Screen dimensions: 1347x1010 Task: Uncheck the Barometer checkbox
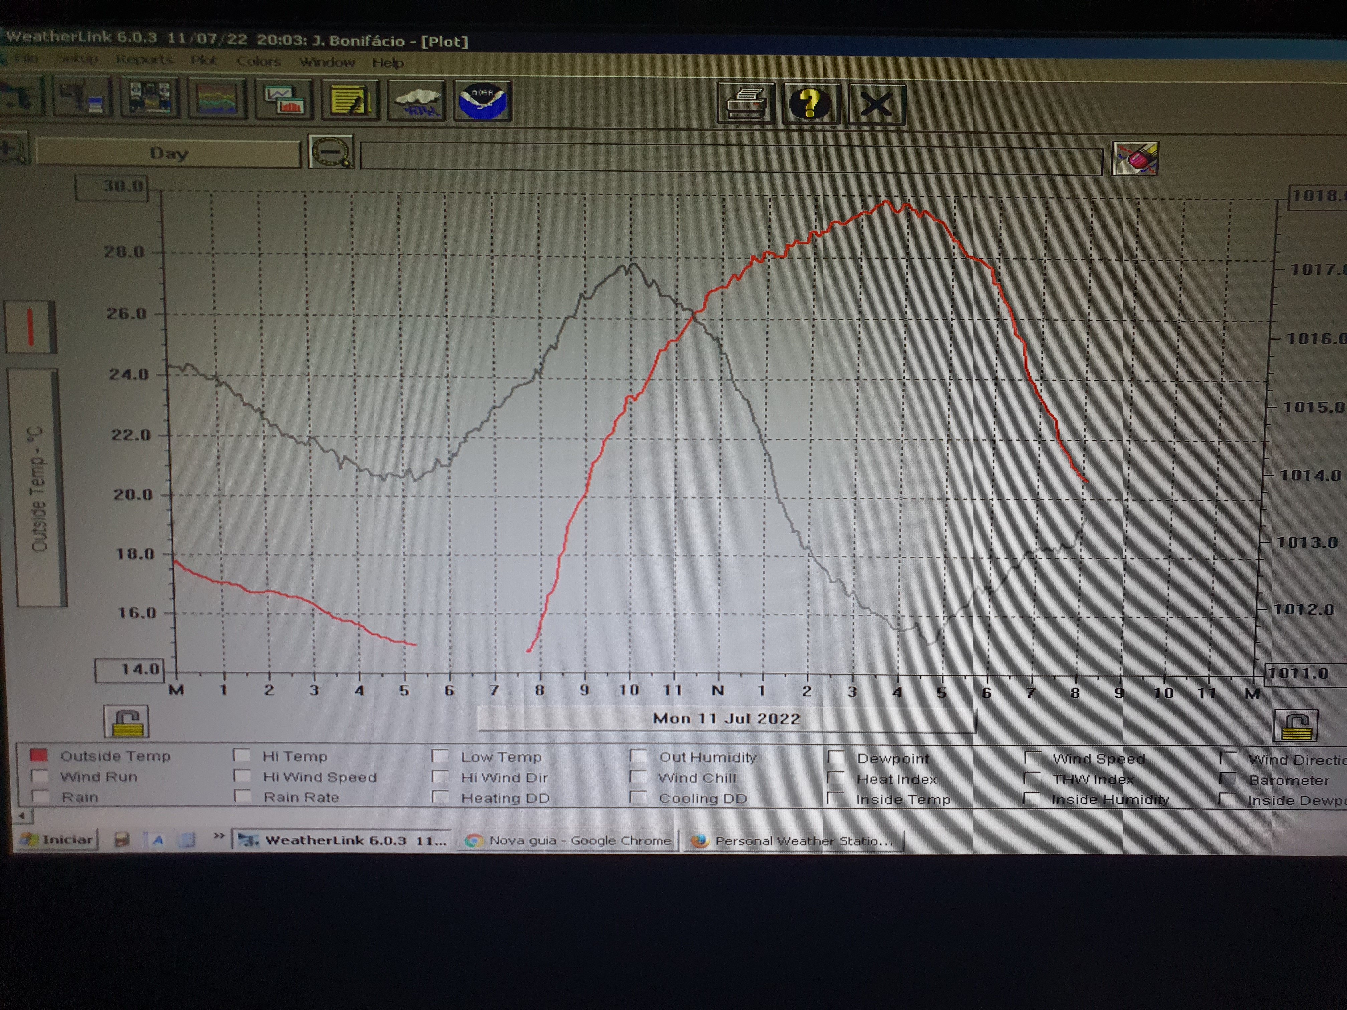(x=1228, y=779)
